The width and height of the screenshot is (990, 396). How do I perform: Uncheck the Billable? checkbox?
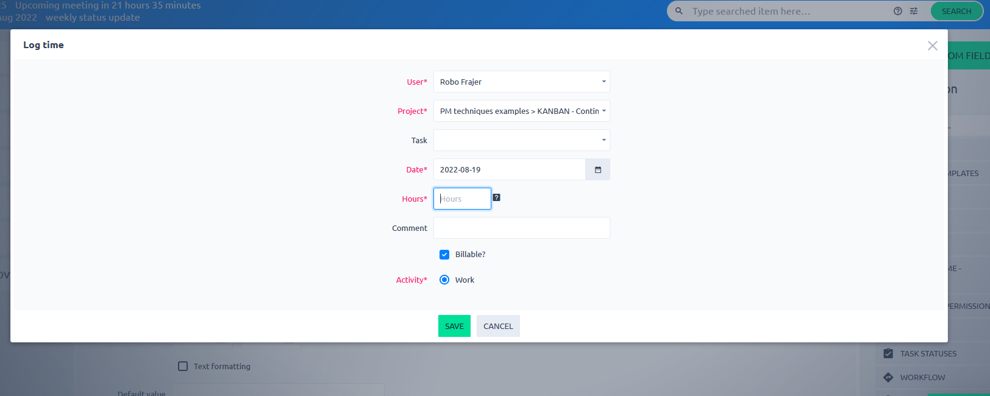pyautogui.click(x=444, y=255)
